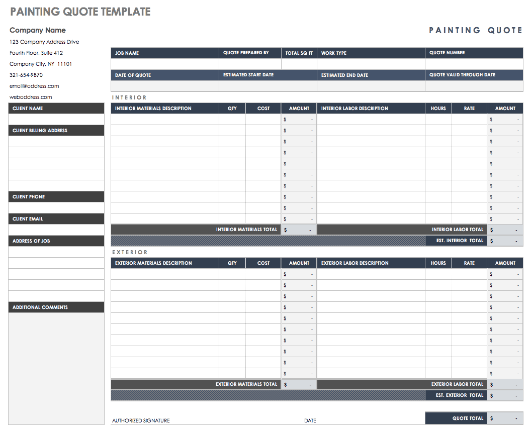Image resolution: width=532 pixels, height=436 pixels.
Task: Click the Quote Valid Through Date field
Action: click(474, 85)
